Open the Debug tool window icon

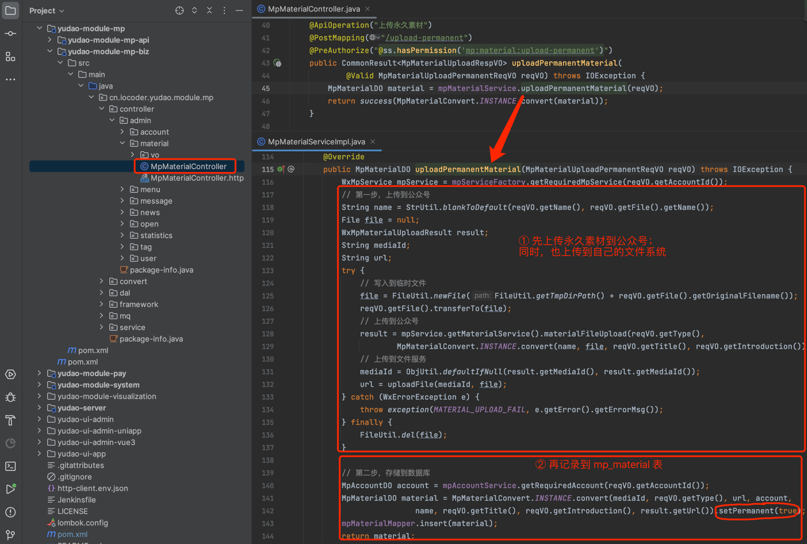(10, 397)
